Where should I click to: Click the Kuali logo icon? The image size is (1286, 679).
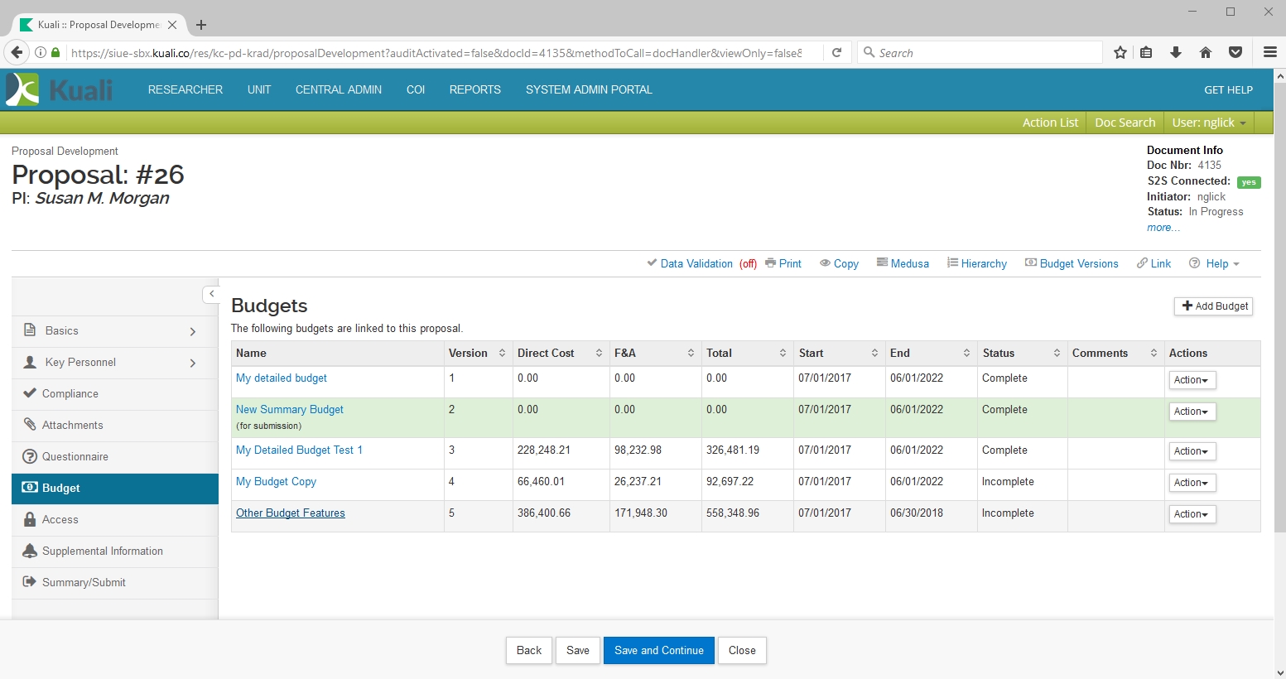click(22, 89)
